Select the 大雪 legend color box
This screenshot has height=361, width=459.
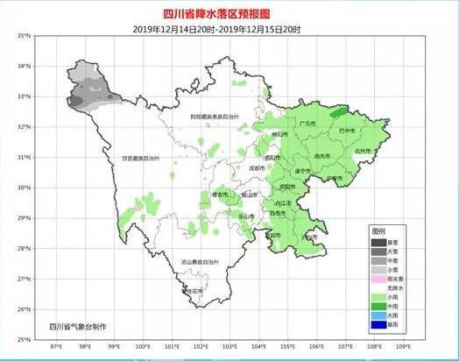378,251
